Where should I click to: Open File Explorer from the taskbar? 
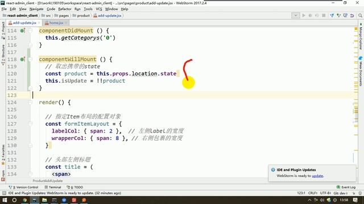44,200
